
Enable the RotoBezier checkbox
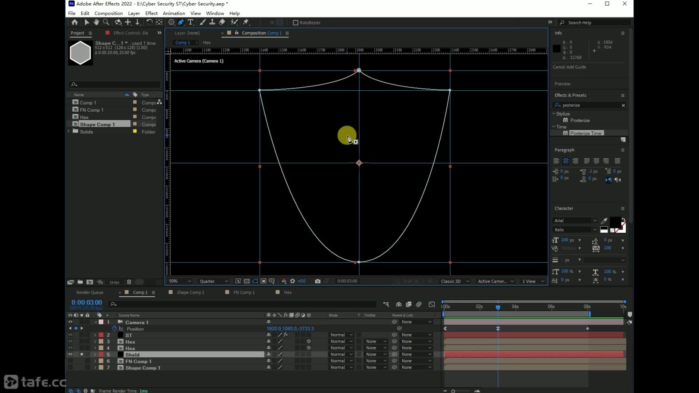296,23
